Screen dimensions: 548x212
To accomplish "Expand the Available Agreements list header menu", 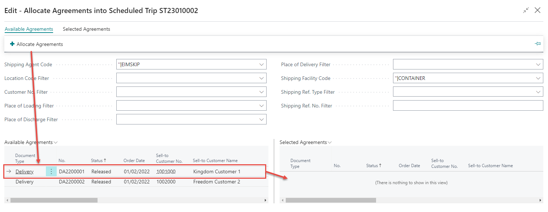I will 56,143.
